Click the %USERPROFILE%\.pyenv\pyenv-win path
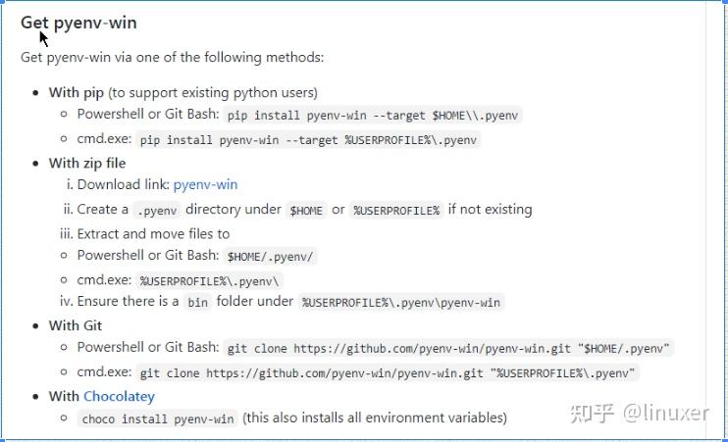 [x=401, y=303]
